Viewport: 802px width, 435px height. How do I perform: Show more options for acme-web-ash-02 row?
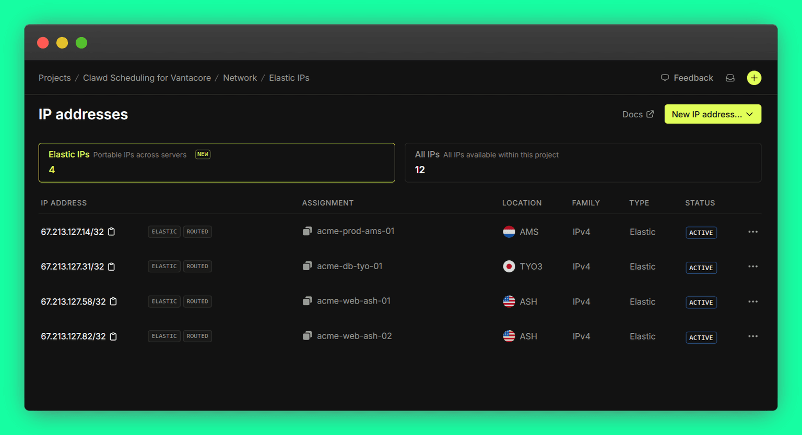[x=752, y=336]
